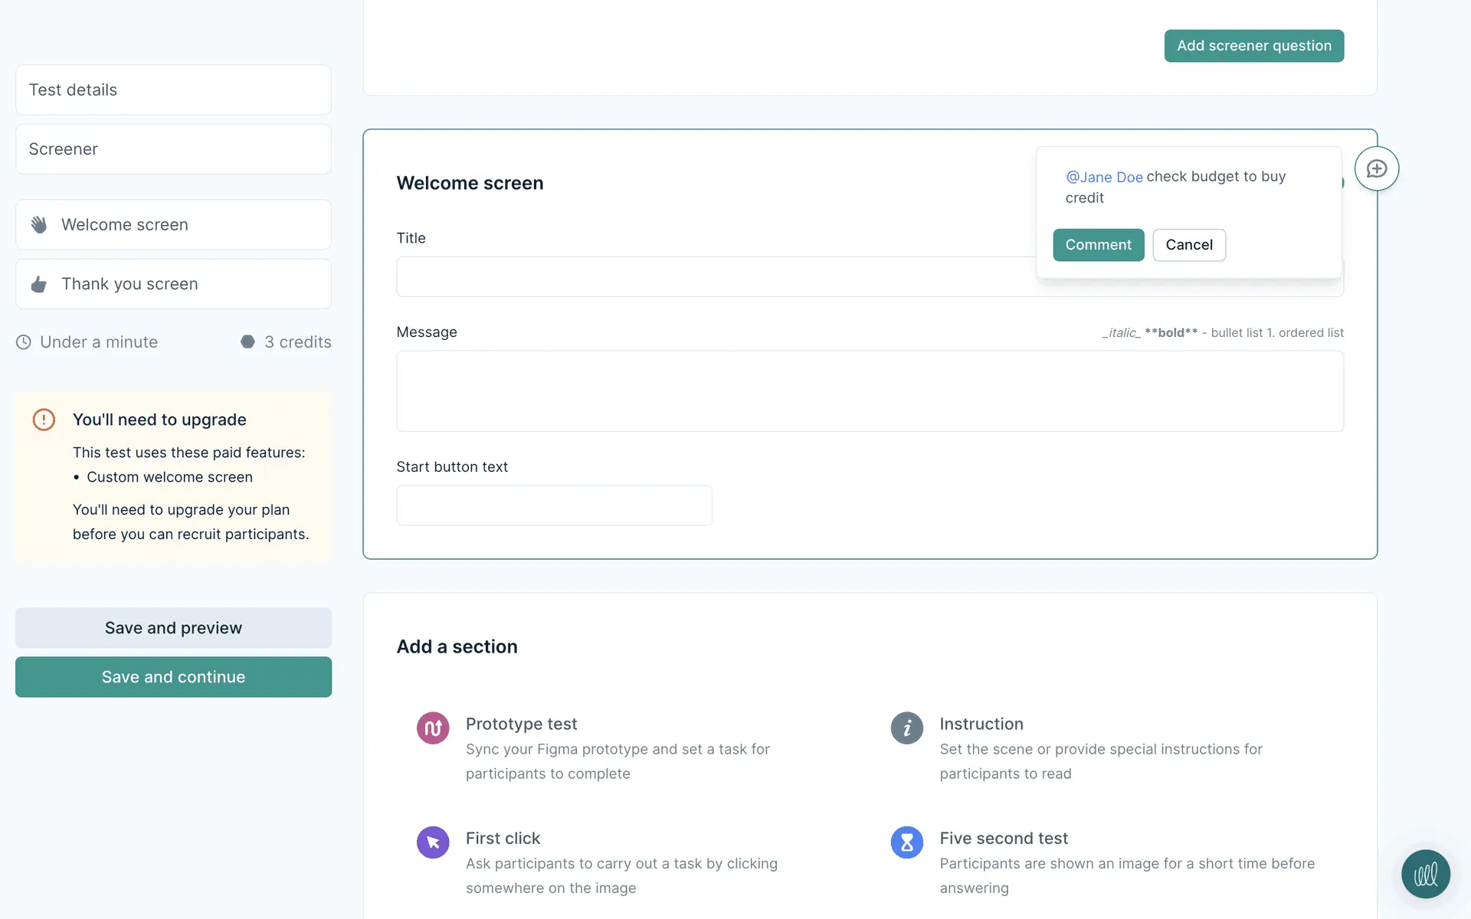Go to the Screener sidebar item
Viewport: 1471px width, 919px height.
point(173,149)
